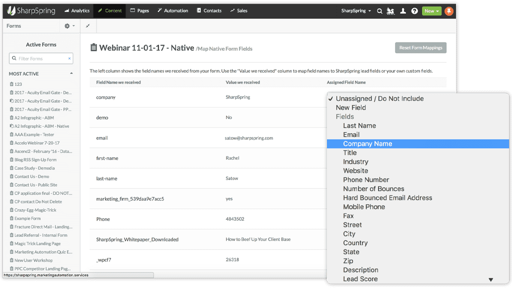512x288 pixels.
Task: Open Lead Referral - Internal Form
Action: tap(41, 235)
